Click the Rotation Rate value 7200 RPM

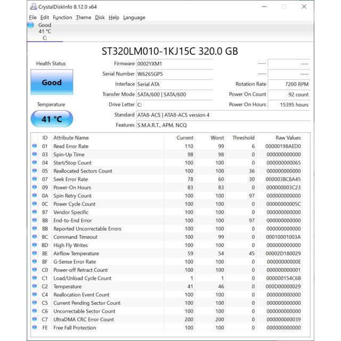(289, 84)
